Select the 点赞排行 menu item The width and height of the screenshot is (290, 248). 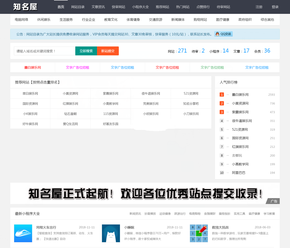(x=203, y=7)
